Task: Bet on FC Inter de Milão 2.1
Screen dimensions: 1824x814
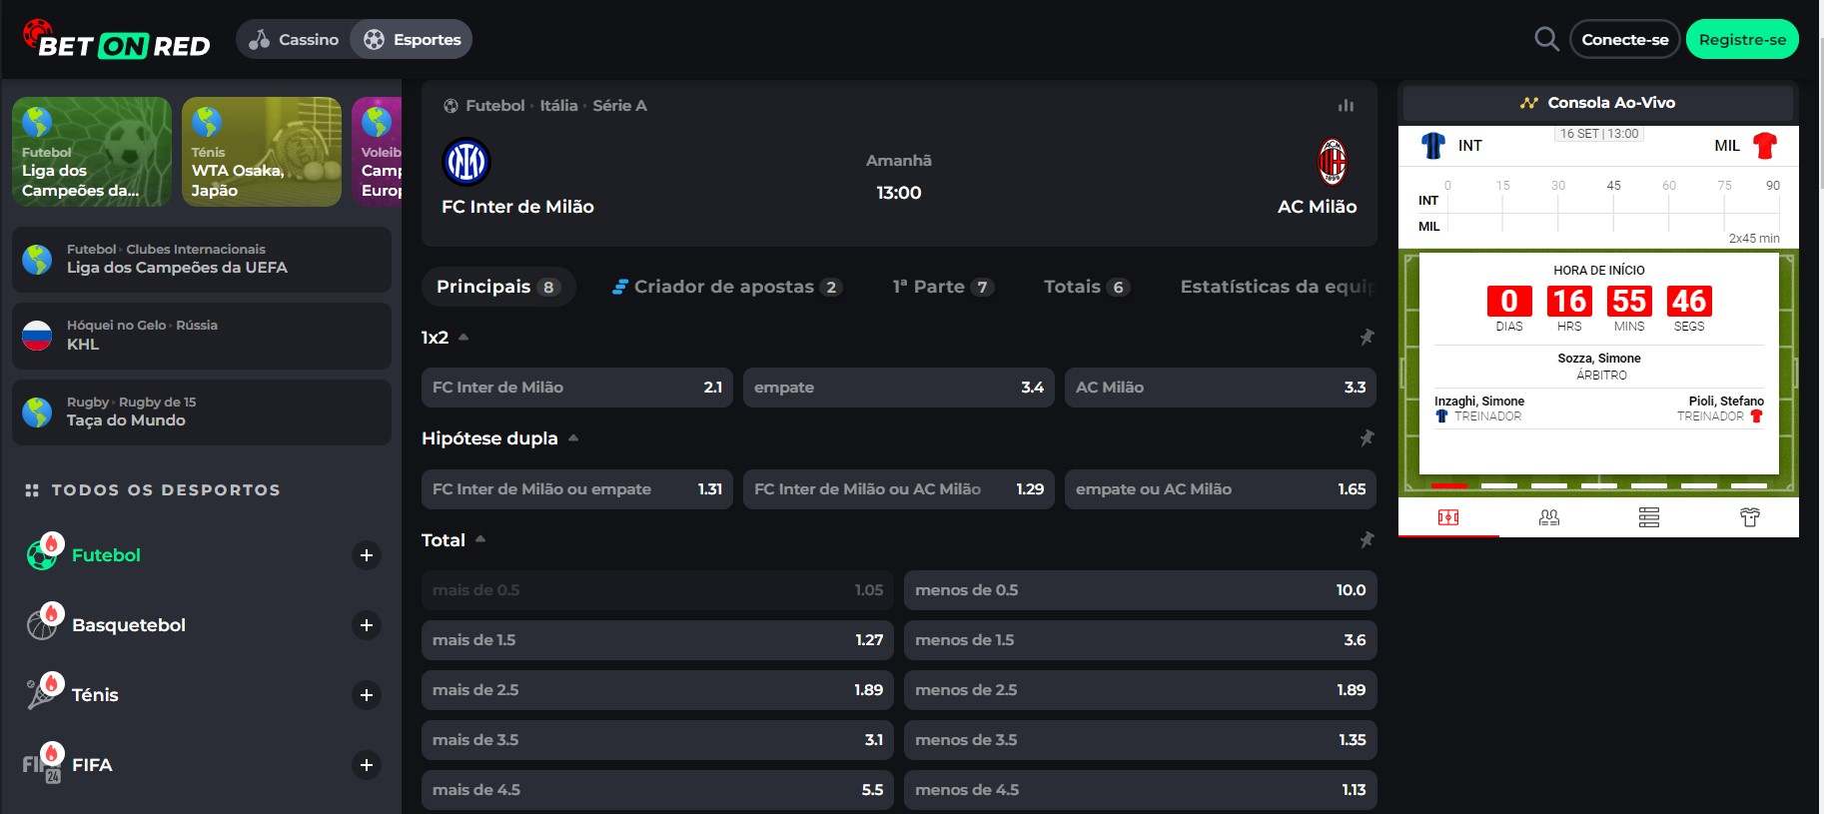Action: (577, 388)
